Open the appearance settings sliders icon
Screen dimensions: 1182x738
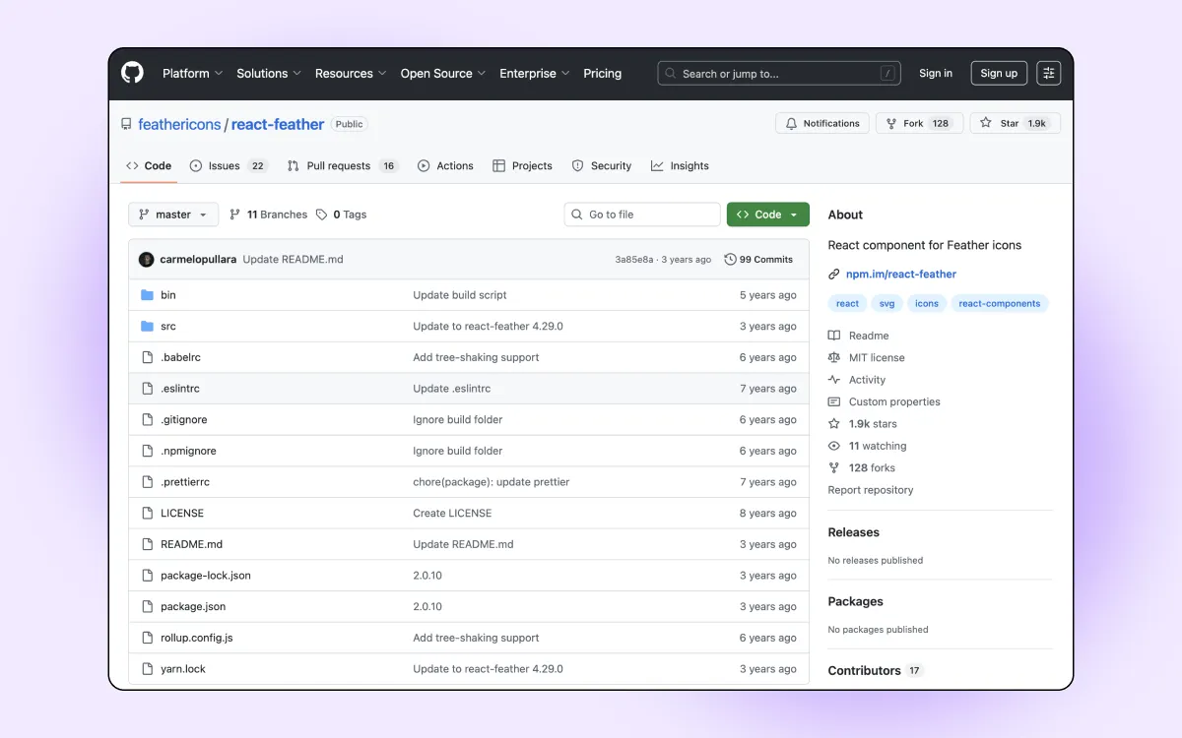click(x=1048, y=73)
